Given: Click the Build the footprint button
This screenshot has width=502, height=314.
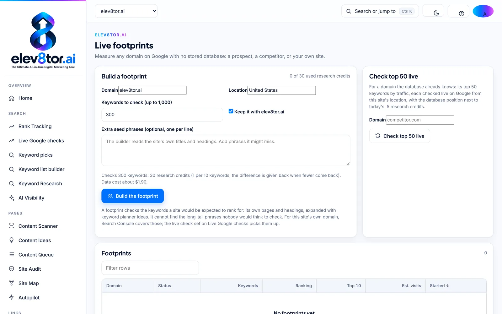Looking at the screenshot, I should 132,196.
